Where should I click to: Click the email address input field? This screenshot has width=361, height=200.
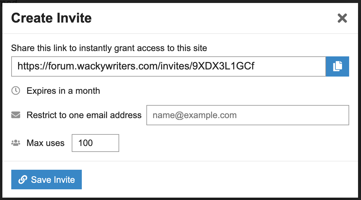click(x=247, y=115)
